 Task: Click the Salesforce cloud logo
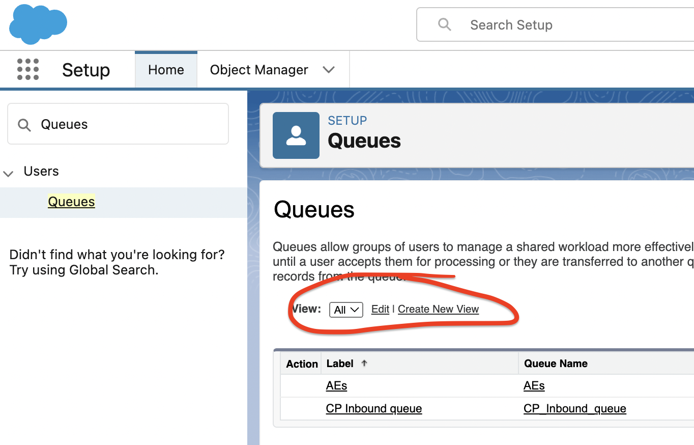pos(37,24)
